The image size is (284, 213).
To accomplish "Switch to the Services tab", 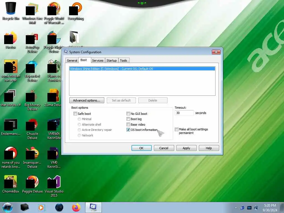I will coord(98,60).
